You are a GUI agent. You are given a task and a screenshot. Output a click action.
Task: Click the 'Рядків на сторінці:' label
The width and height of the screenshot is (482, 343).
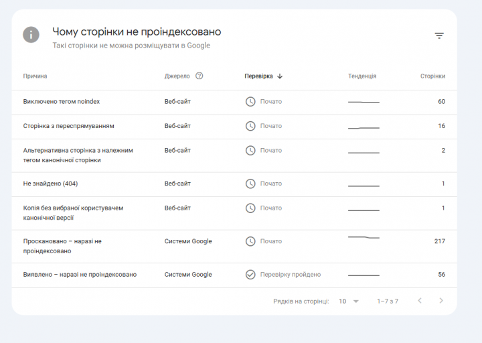coord(301,301)
